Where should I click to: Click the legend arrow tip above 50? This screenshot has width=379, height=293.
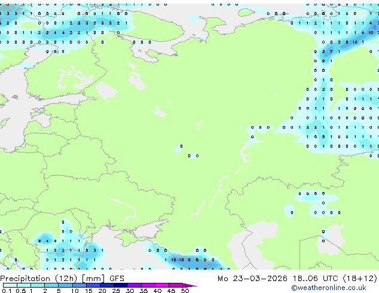(x=189, y=286)
